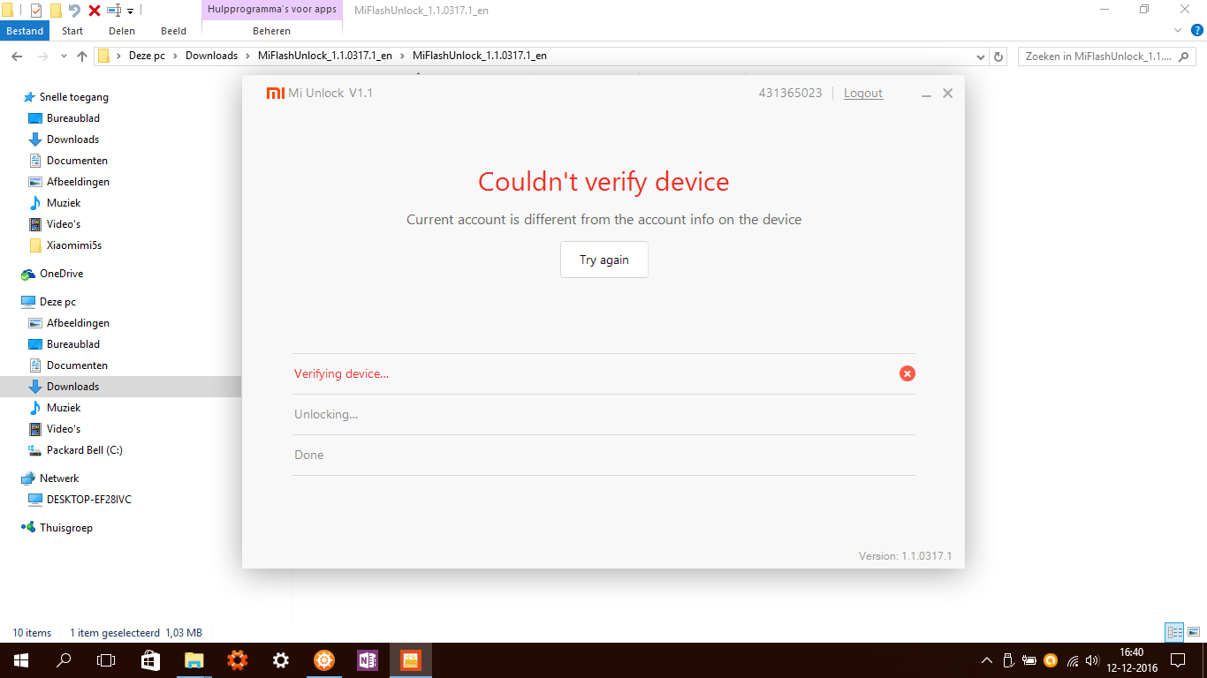
Task: Go up one folder level
Action: tap(82, 56)
